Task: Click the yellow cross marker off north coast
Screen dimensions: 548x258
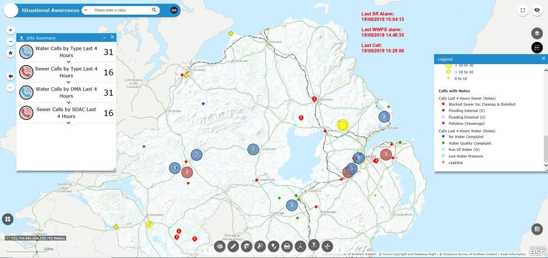Action: pyautogui.click(x=231, y=33)
